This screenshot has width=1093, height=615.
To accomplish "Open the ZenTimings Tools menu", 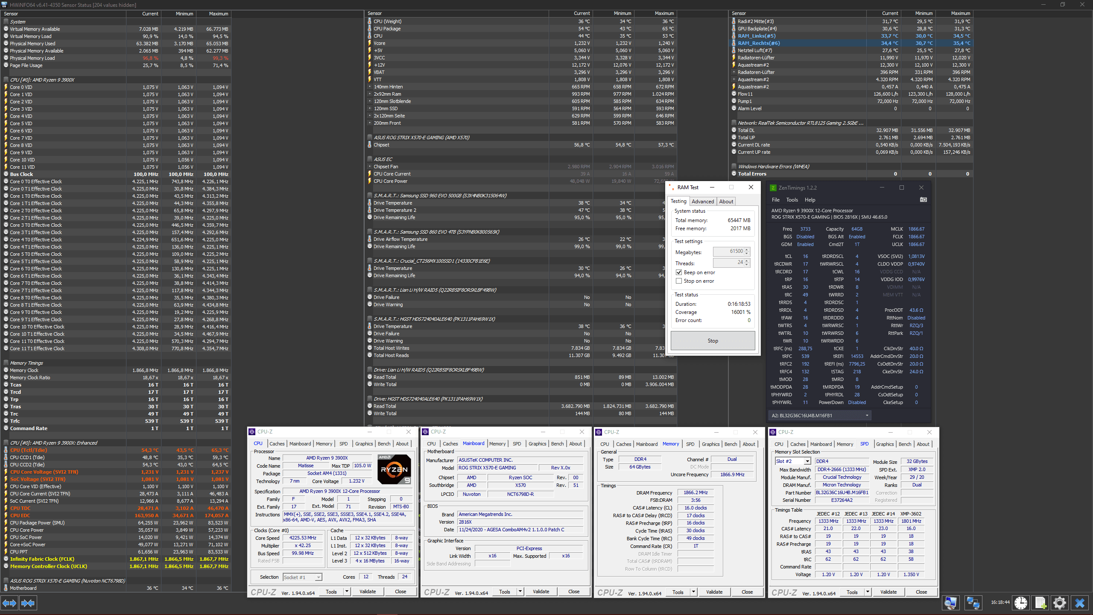I will 792,200.
